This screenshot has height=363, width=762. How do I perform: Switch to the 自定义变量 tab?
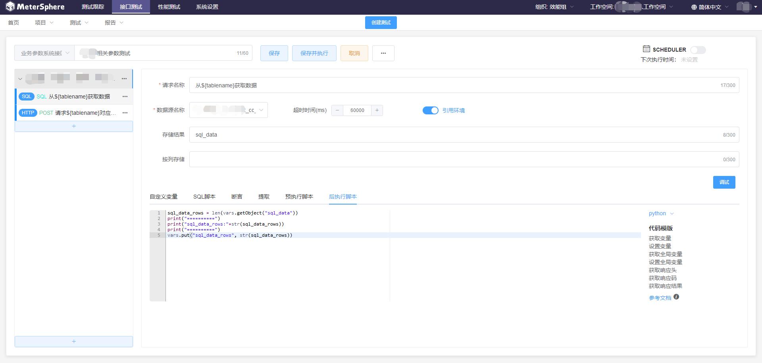click(164, 197)
